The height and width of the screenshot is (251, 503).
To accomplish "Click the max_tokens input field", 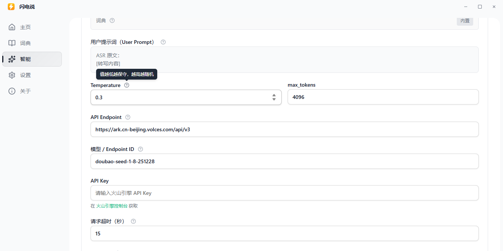I will (x=383, y=97).
